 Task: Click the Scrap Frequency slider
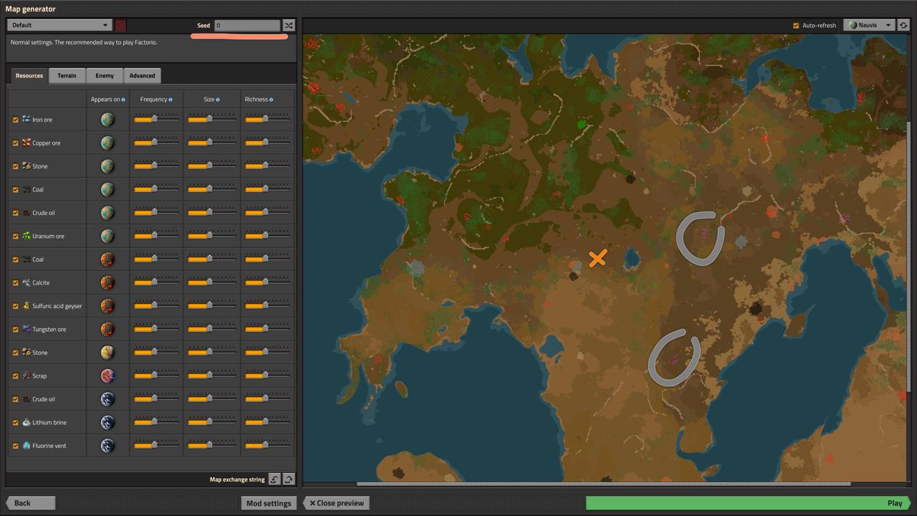155,376
